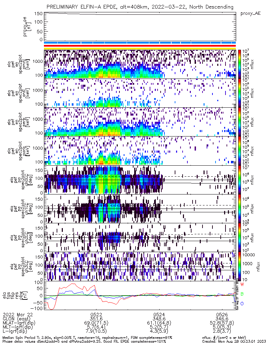Click the 'GLON (east)' row label
Image resolution: width=266 pixels, height=343 pixels.
tap(16, 319)
